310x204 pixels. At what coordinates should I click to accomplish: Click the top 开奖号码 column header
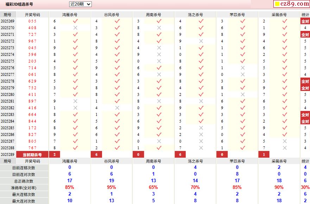[x=32, y=15]
